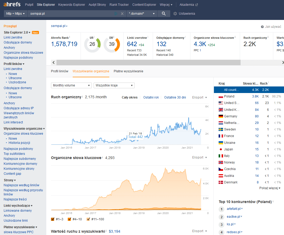Click the 642 Linki zwrotne value
The height and width of the screenshot is (235, 284).
coord(132,44)
